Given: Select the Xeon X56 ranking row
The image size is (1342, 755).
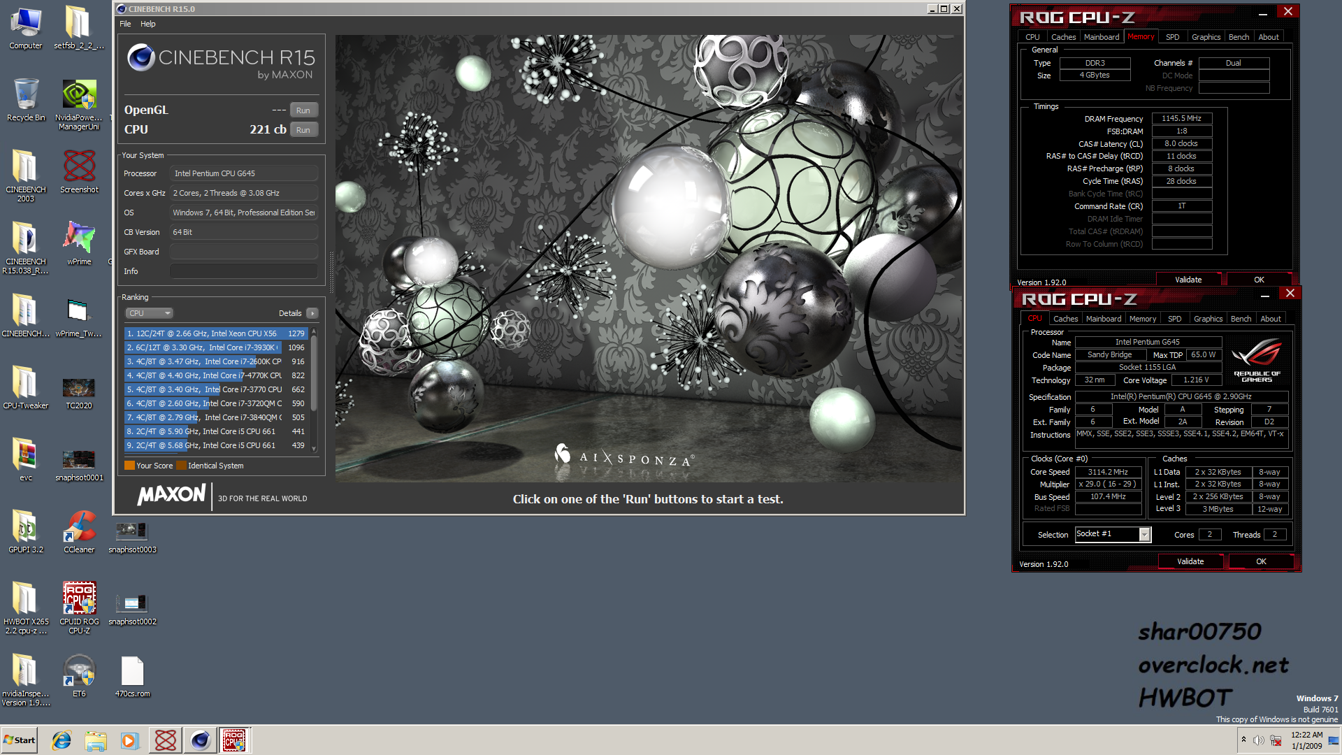Looking at the screenshot, I should tap(216, 333).
